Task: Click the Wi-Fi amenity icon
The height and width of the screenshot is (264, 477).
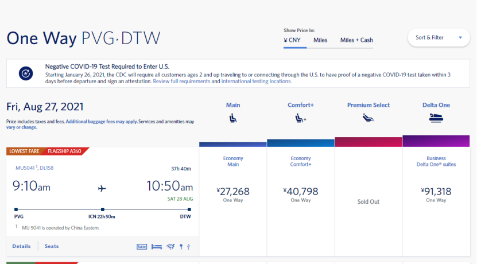Action: 170,247
